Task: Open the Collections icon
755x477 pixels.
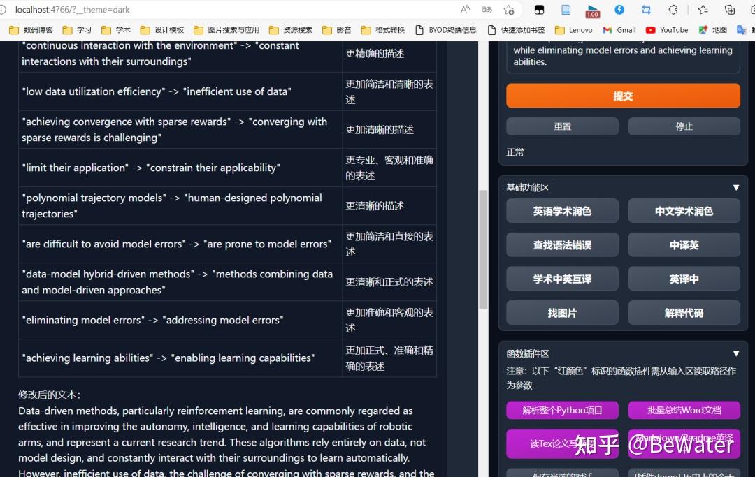Action: coord(729,10)
